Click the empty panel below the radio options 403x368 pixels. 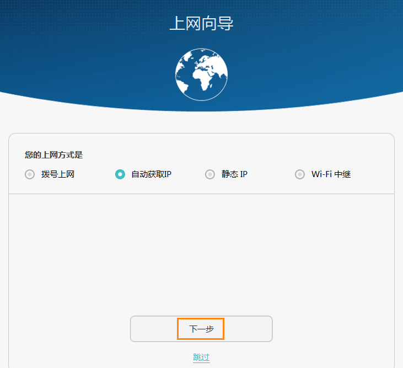(x=201, y=248)
